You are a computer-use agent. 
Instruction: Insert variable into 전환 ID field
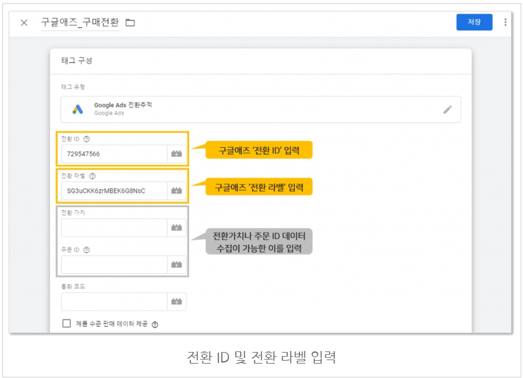pos(176,154)
